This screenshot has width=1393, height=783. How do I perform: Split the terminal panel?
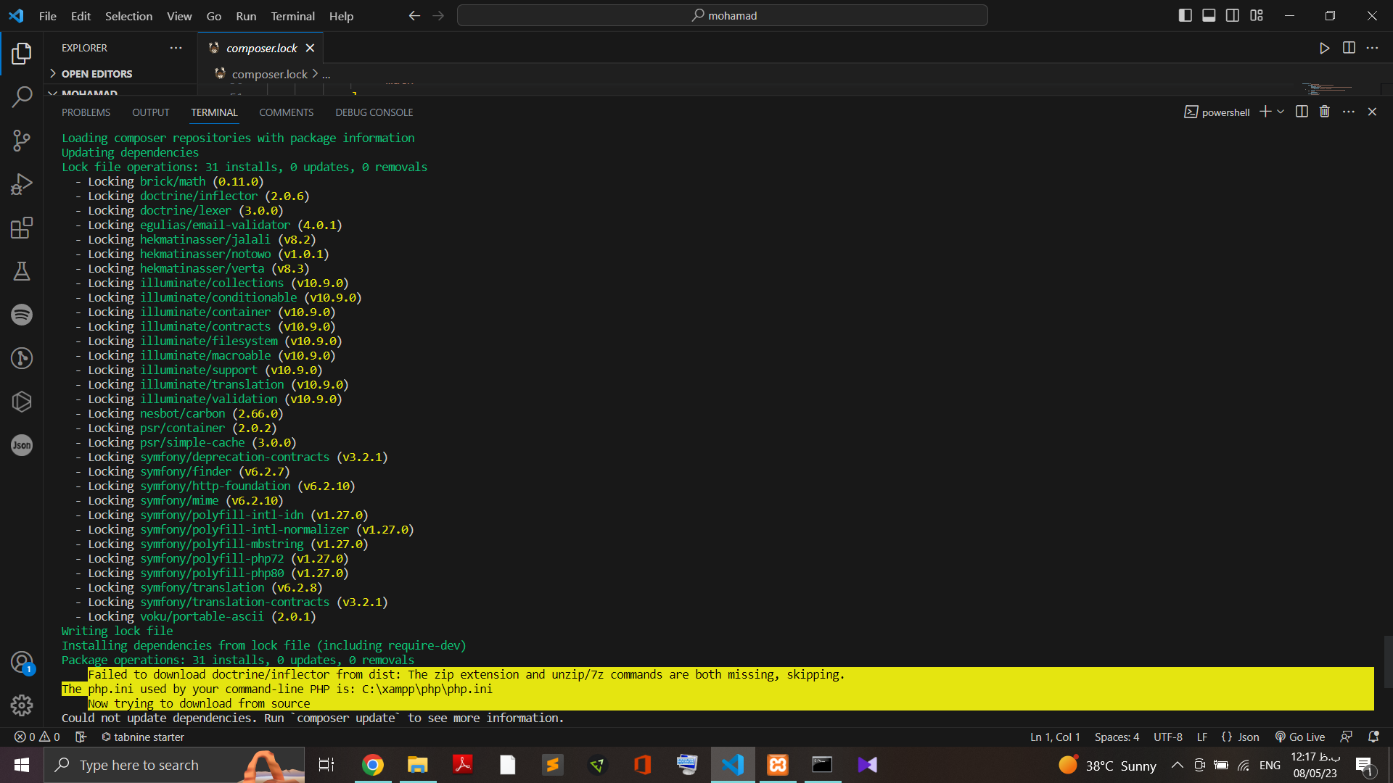pyautogui.click(x=1302, y=112)
